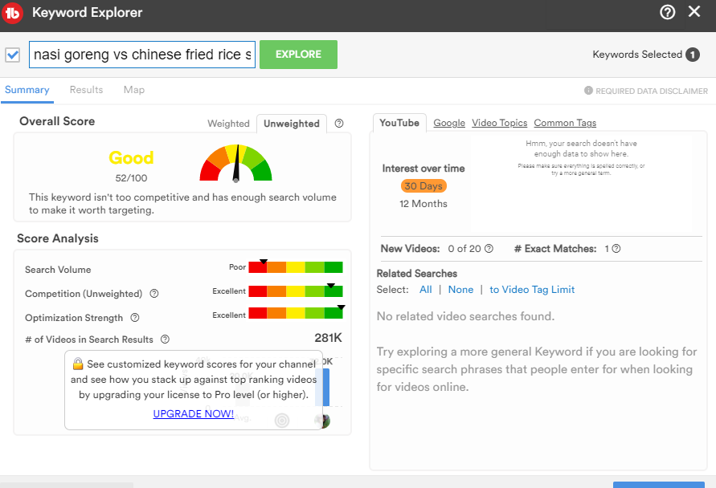
Task: Click the Optimization Strength rating bar
Action: click(x=296, y=313)
